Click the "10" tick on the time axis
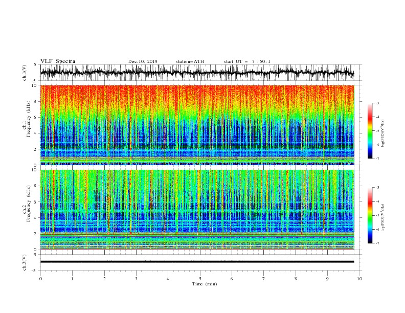 [x=359, y=279]
